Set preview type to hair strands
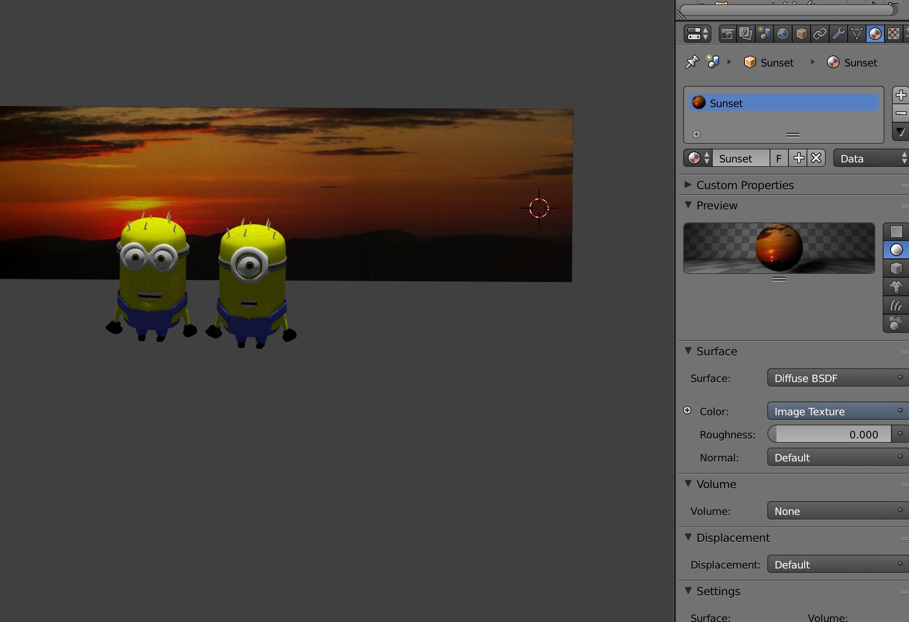 896,305
